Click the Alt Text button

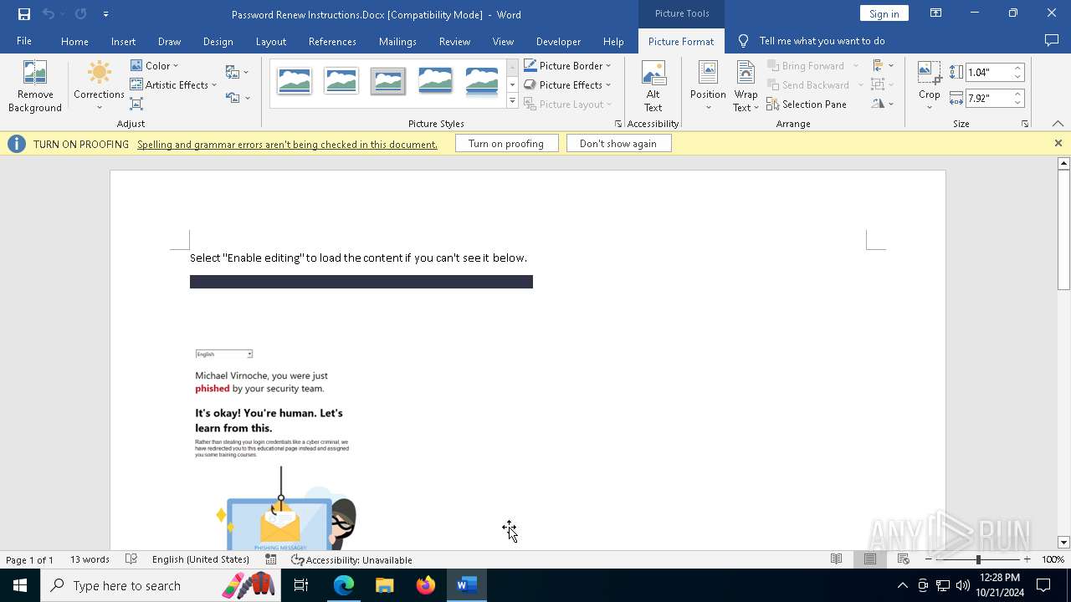tap(653, 86)
